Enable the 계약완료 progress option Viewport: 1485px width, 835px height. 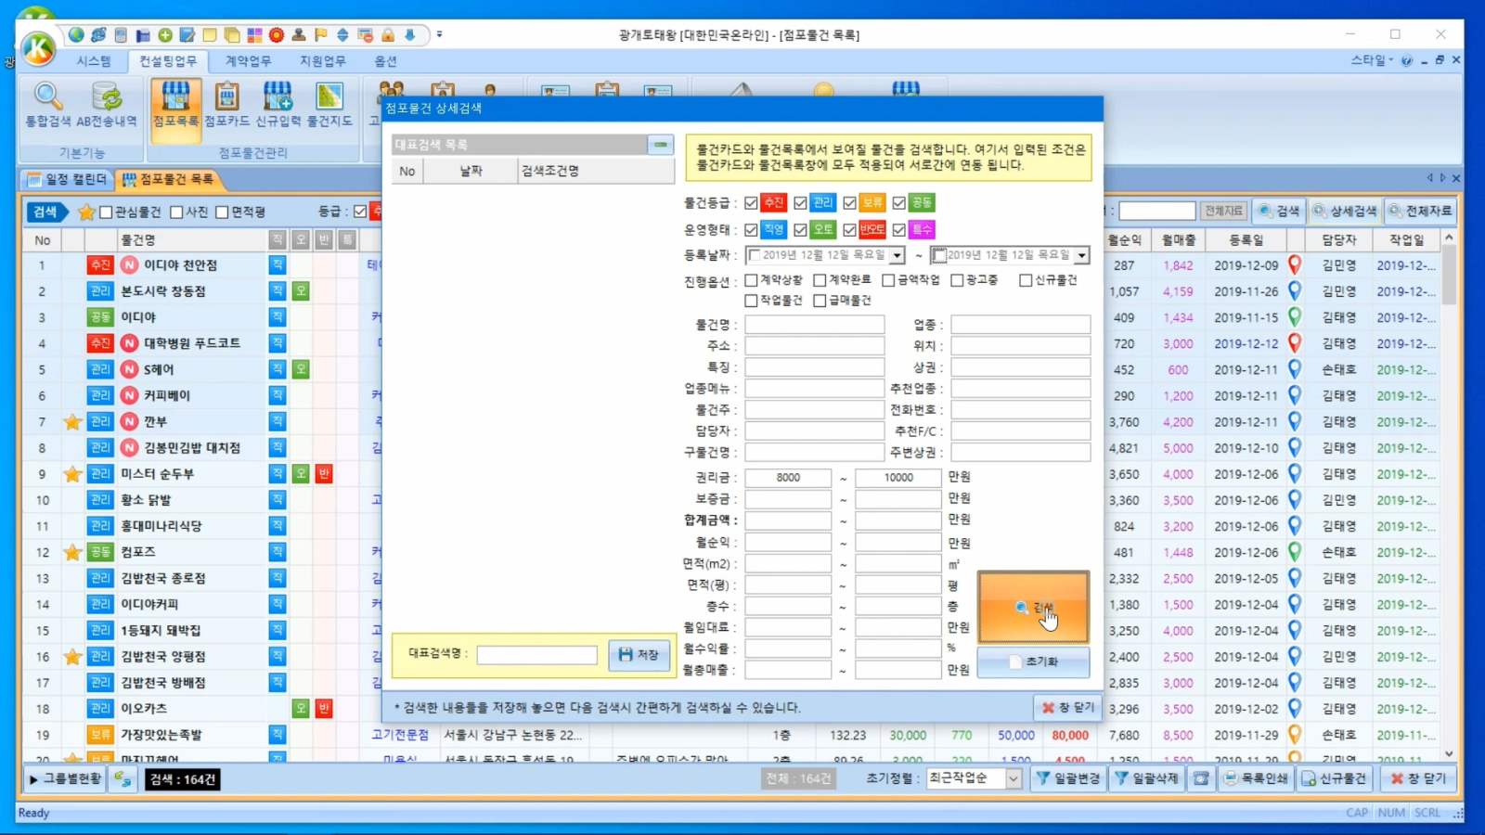[820, 280]
